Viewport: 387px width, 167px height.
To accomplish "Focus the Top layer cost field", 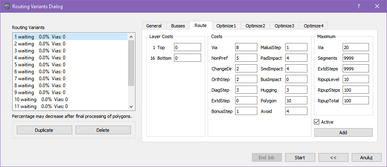I will 187,47.
